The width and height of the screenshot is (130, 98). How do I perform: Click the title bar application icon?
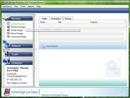coord(3,3)
